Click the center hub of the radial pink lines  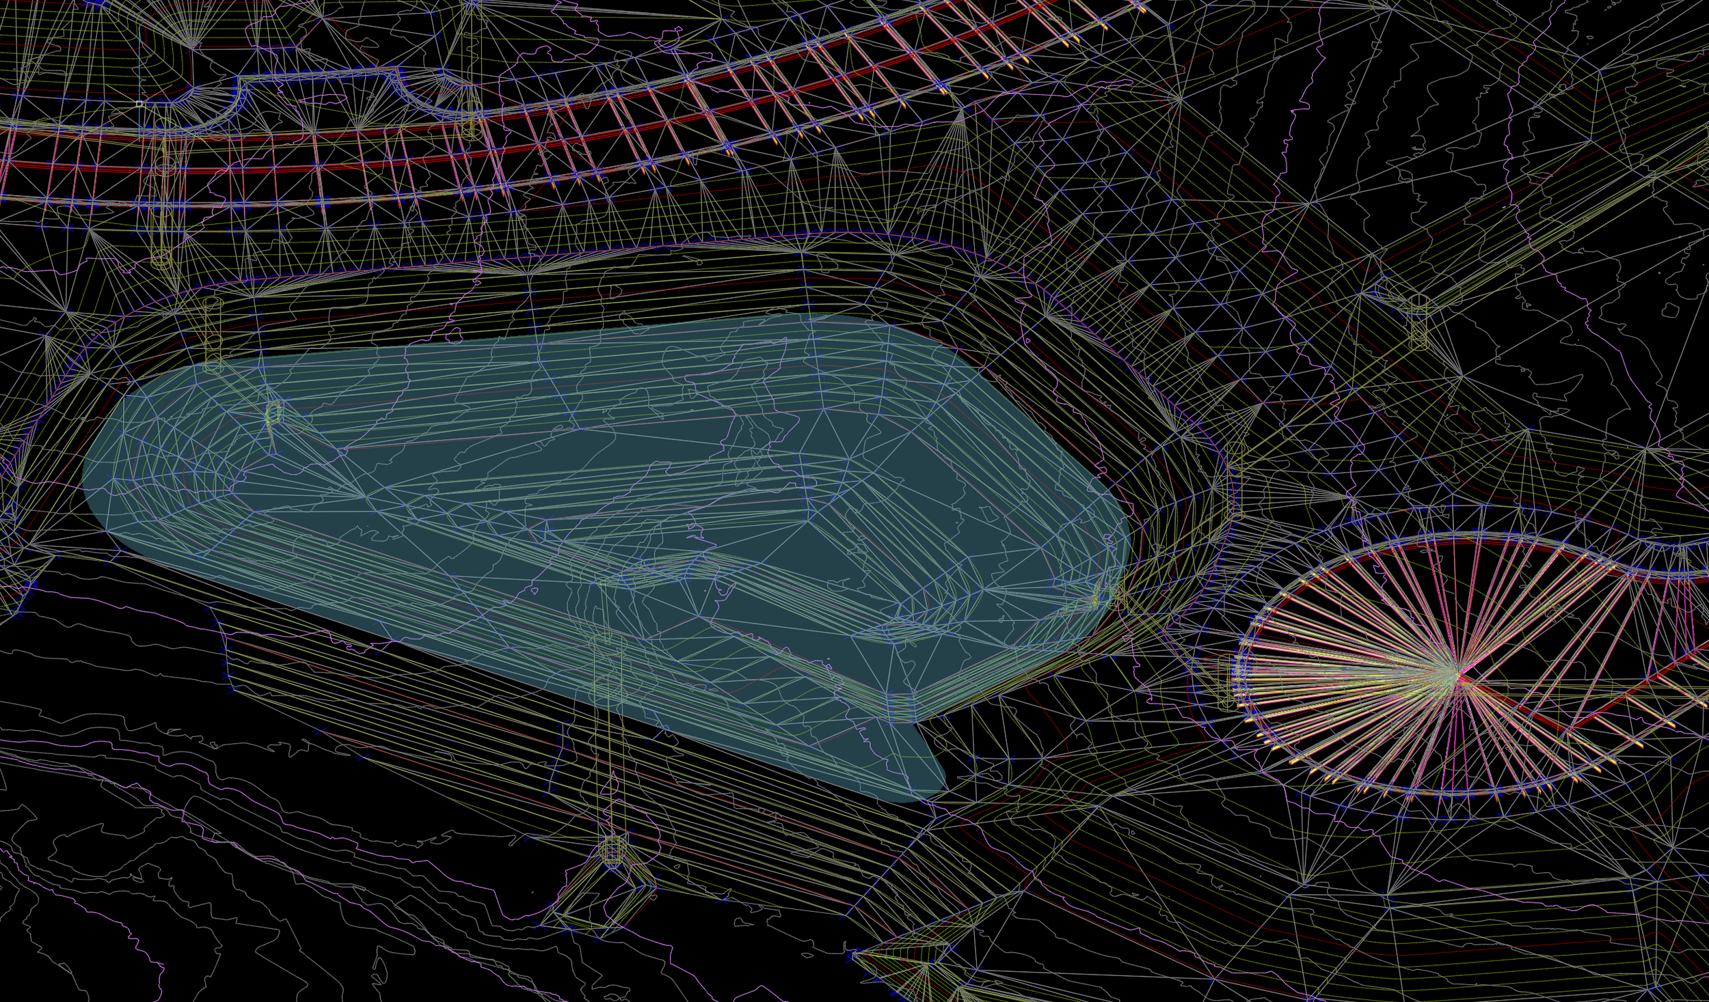point(1458,675)
